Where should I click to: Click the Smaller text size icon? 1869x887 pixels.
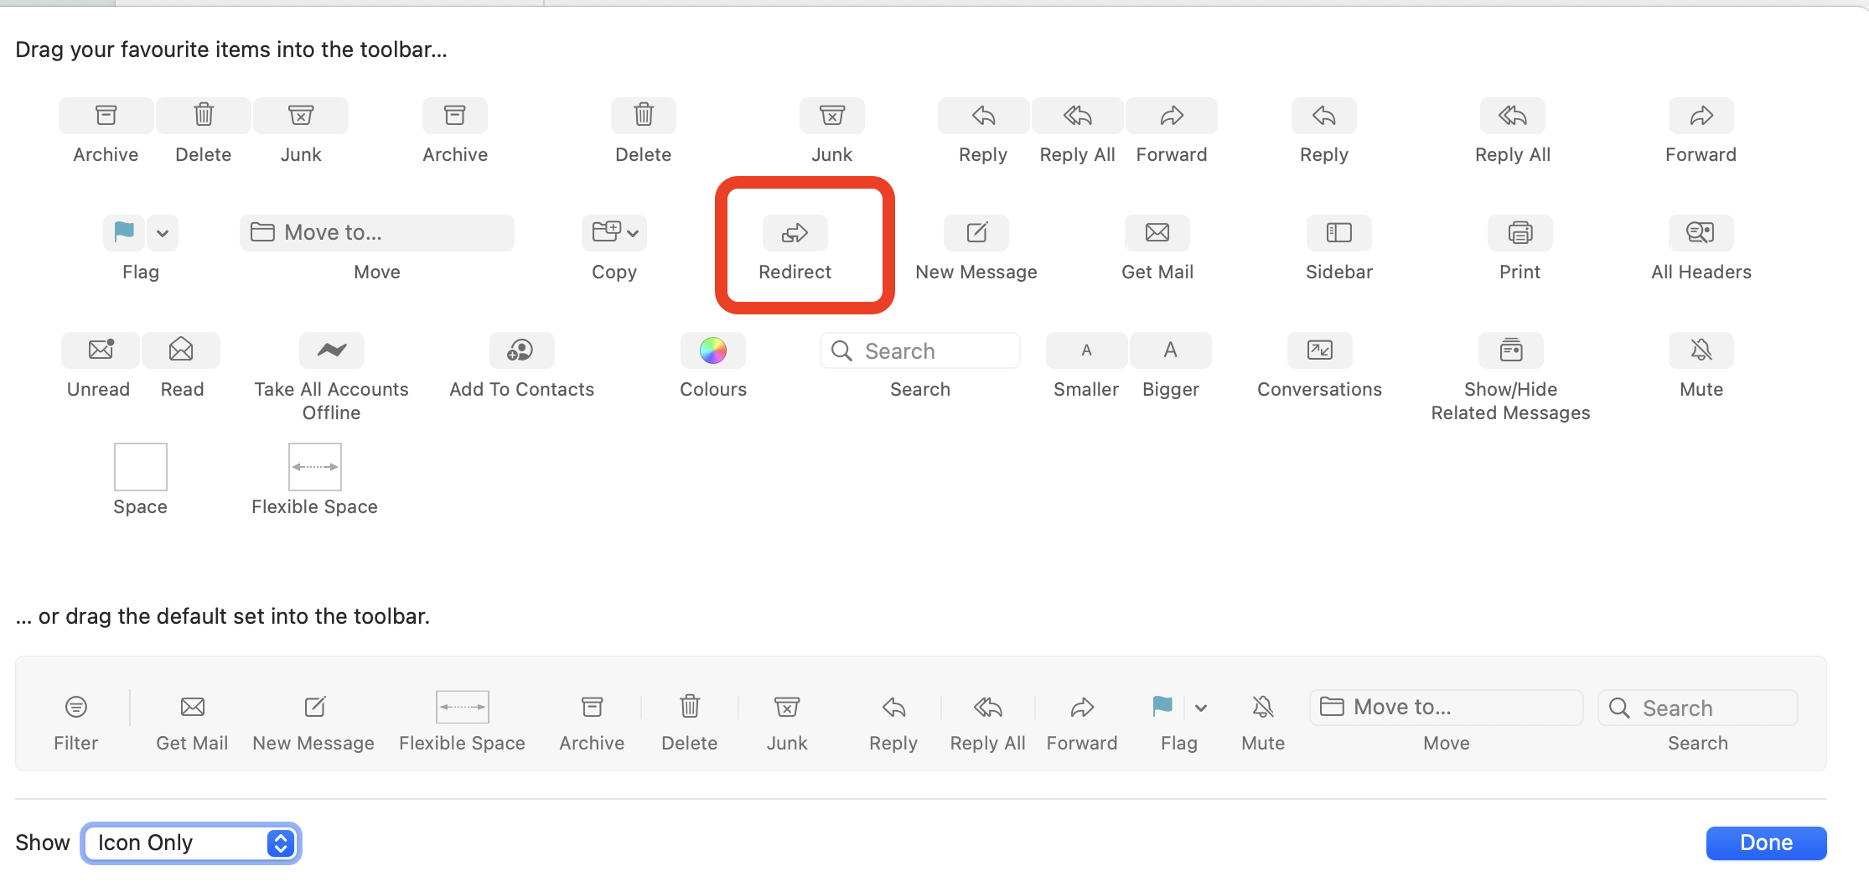tap(1086, 350)
